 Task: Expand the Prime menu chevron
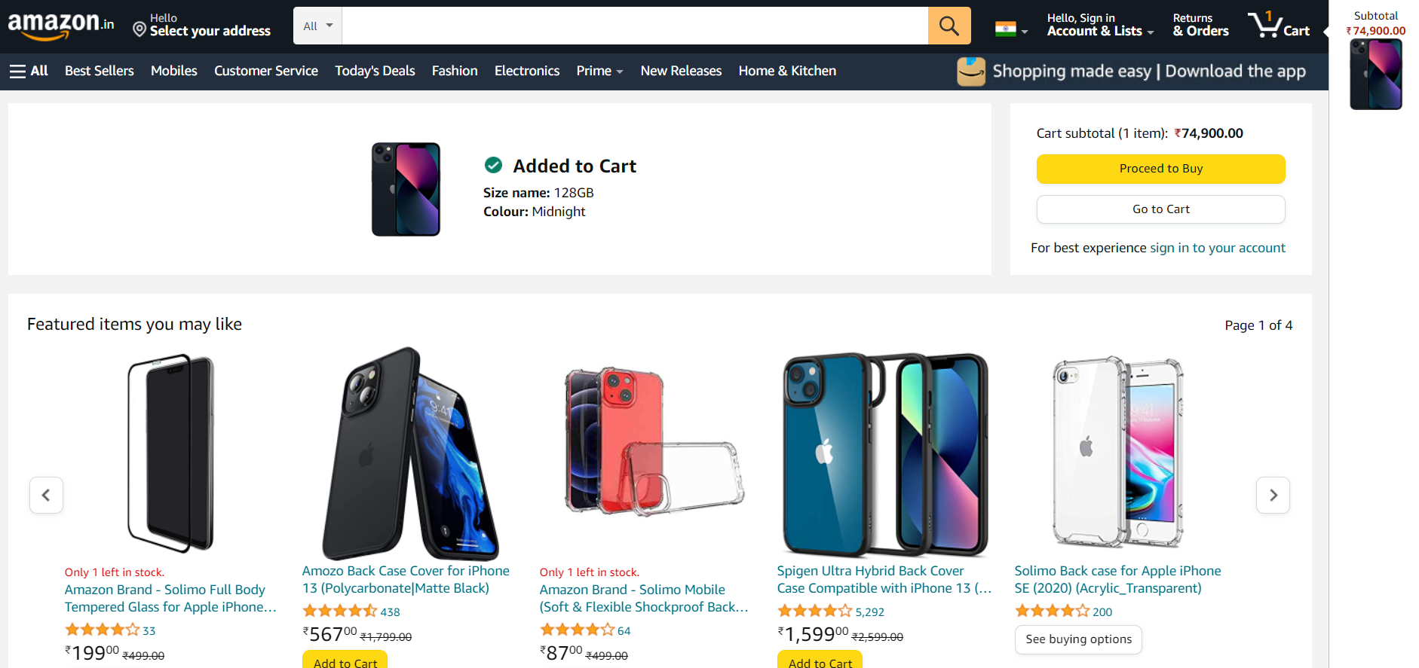point(620,72)
